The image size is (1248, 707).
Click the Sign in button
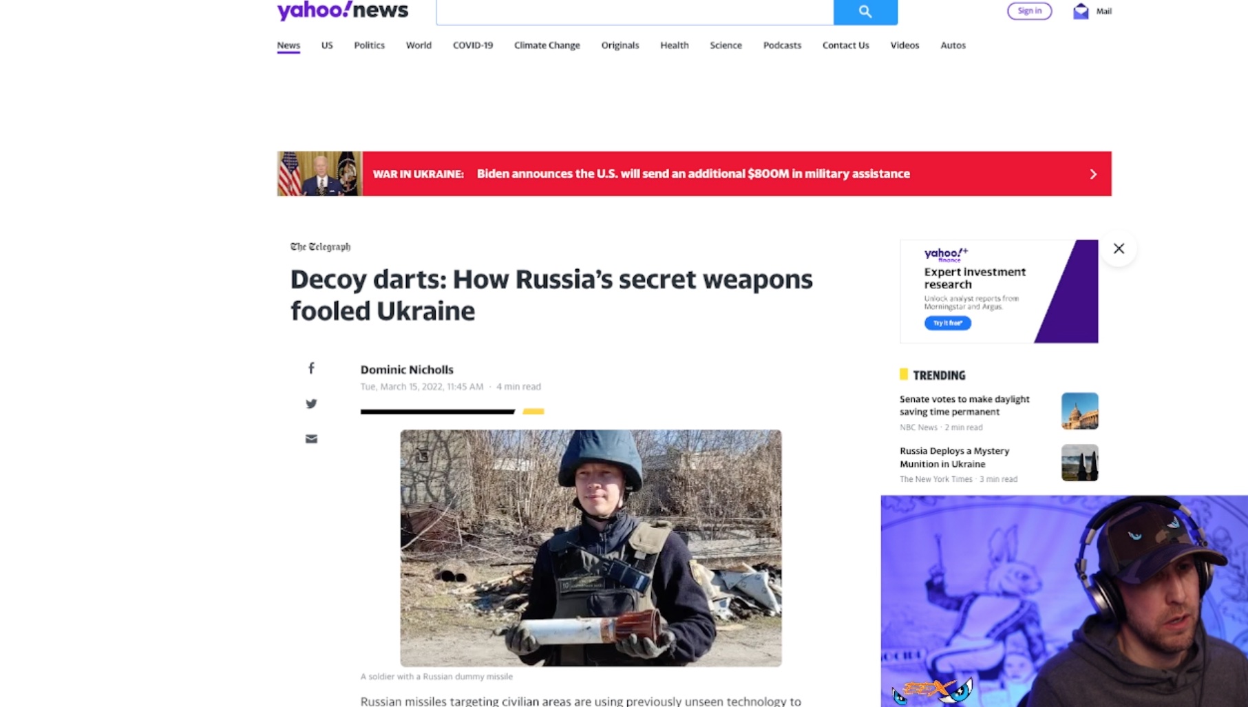[1029, 11]
